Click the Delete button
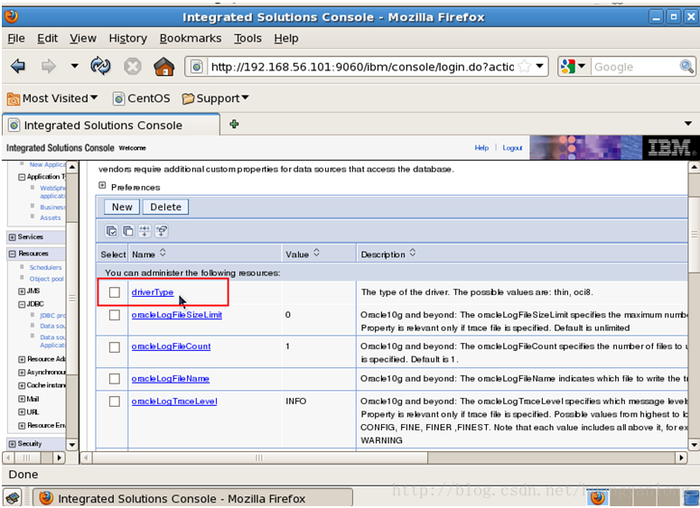 pos(165,207)
